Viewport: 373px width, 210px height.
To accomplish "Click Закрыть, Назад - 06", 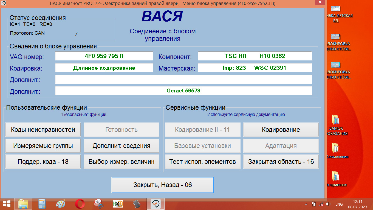I will coord(162,185).
